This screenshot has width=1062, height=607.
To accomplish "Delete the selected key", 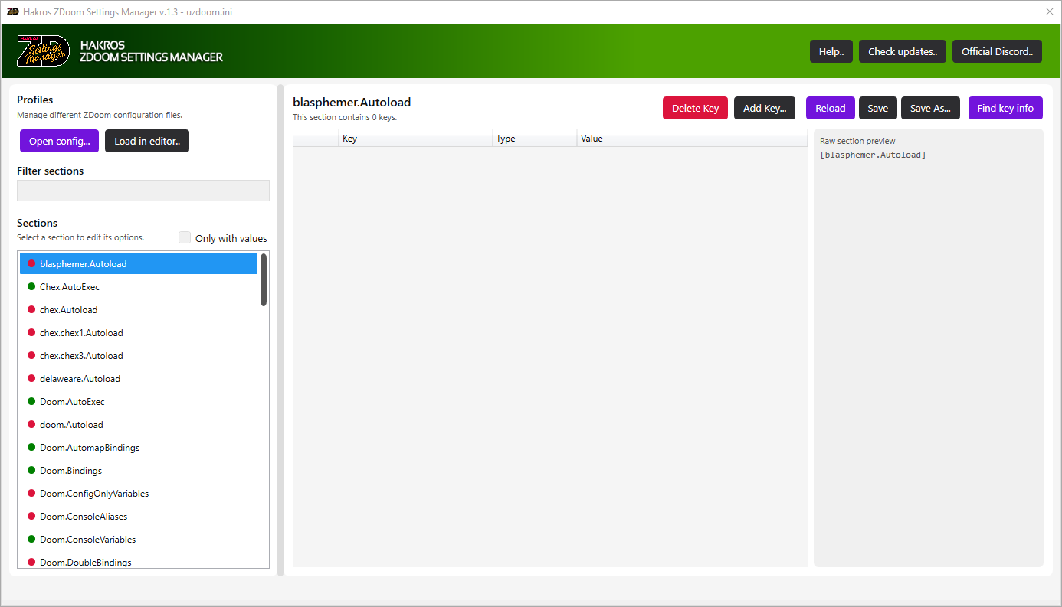I will point(695,108).
